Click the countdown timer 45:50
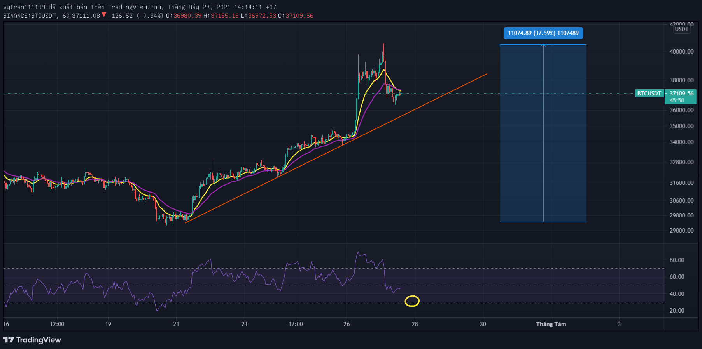The height and width of the screenshot is (349, 702). pos(677,101)
